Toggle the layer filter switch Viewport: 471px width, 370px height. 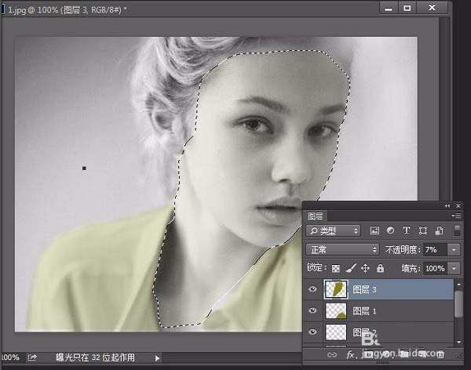(x=458, y=230)
